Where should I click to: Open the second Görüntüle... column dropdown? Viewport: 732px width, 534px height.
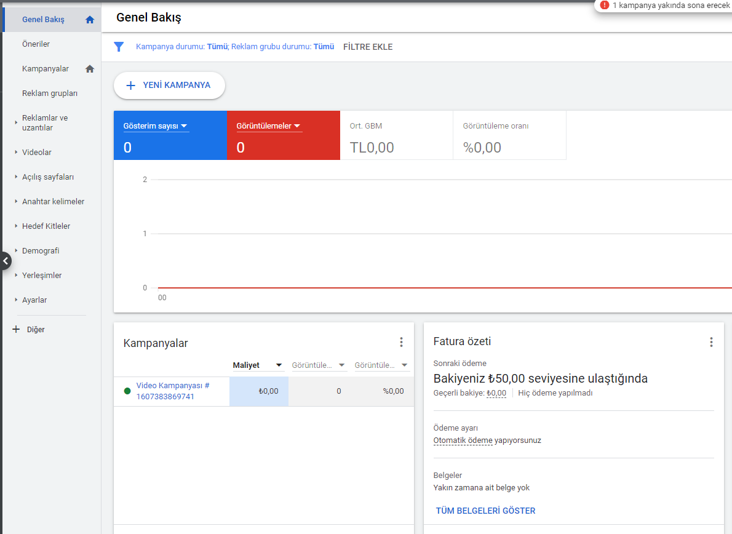381,365
